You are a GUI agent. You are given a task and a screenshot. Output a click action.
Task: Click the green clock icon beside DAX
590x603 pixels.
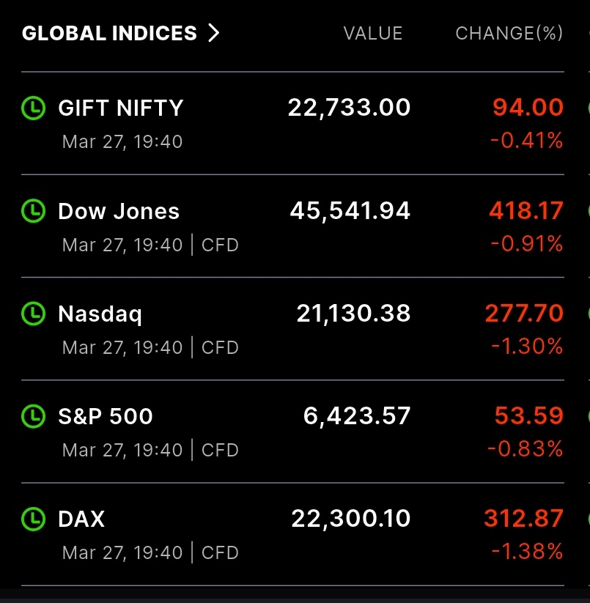[x=33, y=519]
